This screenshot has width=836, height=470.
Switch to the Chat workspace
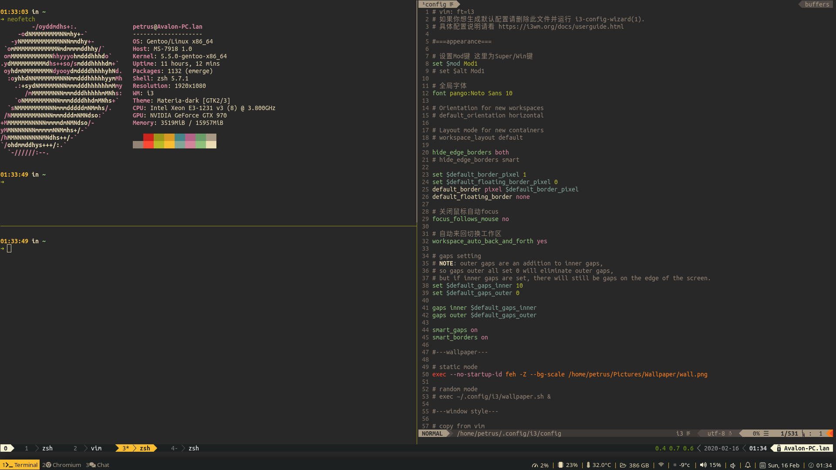tap(98, 465)
